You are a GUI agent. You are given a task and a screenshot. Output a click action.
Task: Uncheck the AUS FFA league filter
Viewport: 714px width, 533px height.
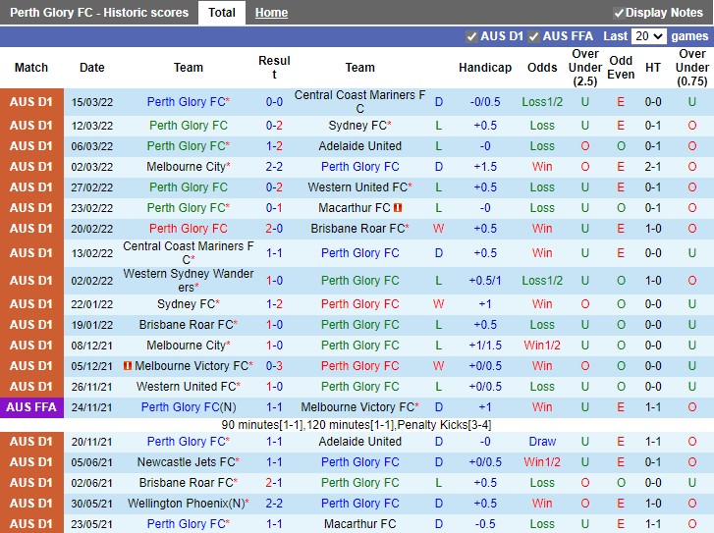point(534,36)
